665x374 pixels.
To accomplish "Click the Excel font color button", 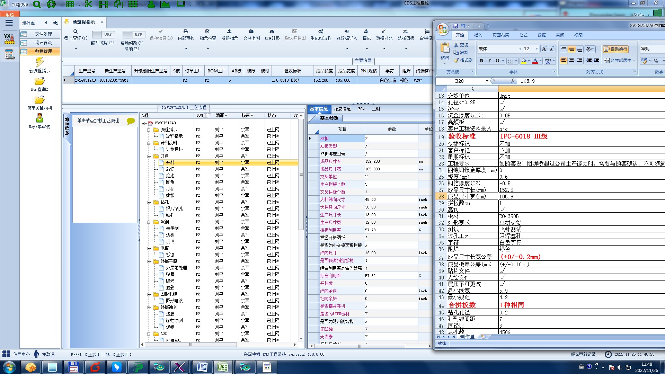I will coord(535,61).
